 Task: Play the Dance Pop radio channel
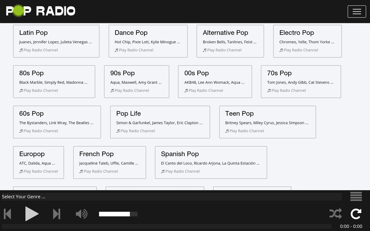click(136, 50)
